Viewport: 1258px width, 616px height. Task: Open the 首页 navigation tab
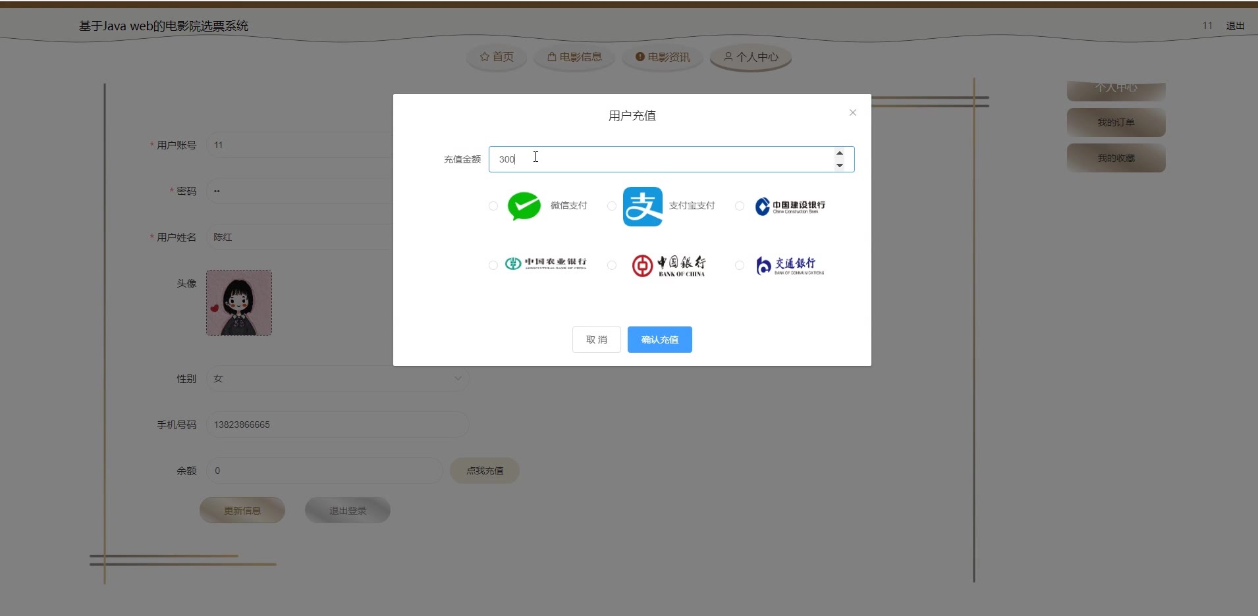click(497, 57)
